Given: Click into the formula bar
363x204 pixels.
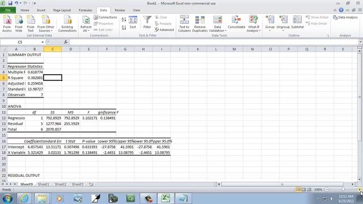Looking at the screenshot, I should tap(214, 42).
